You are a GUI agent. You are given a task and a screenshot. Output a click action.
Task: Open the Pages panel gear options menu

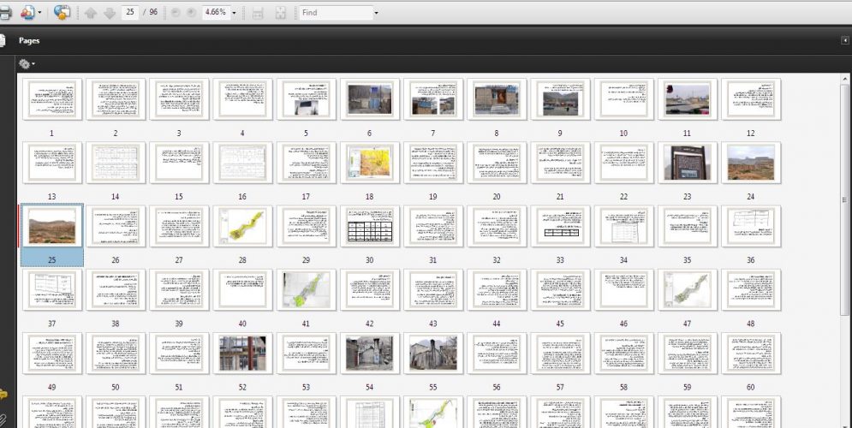coord(26,63)
